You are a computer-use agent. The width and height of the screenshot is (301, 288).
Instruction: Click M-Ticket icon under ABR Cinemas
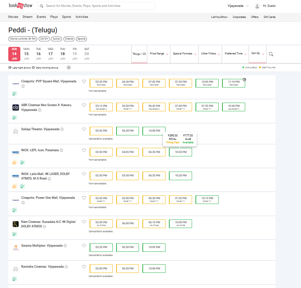tap(14, 117)
